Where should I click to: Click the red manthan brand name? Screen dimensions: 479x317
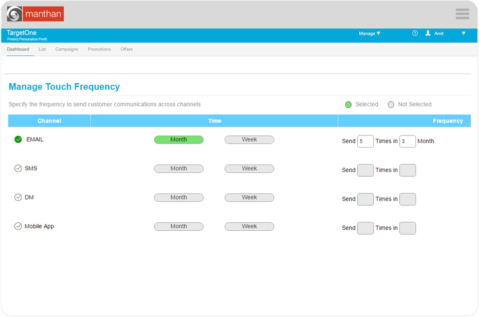tap(43, 14)
